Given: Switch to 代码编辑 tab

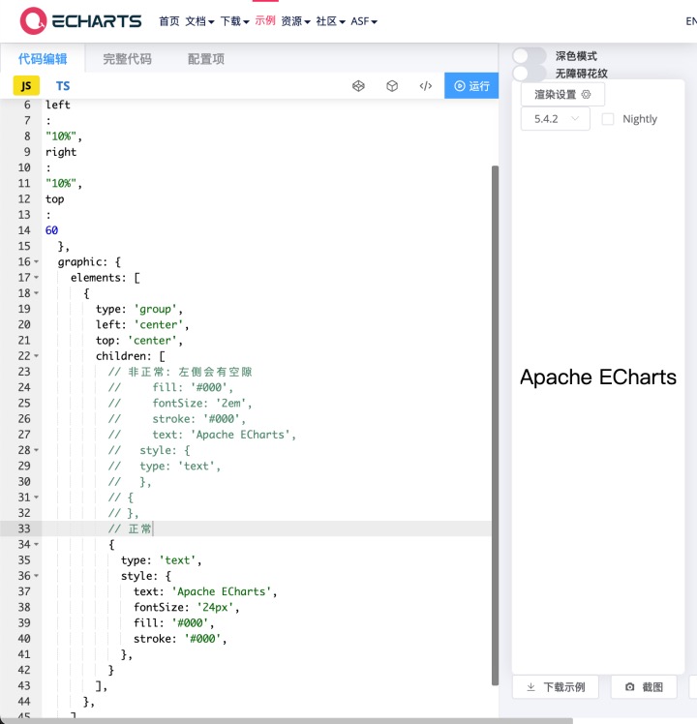Looking at the screenshot, I should pos(43,59).
